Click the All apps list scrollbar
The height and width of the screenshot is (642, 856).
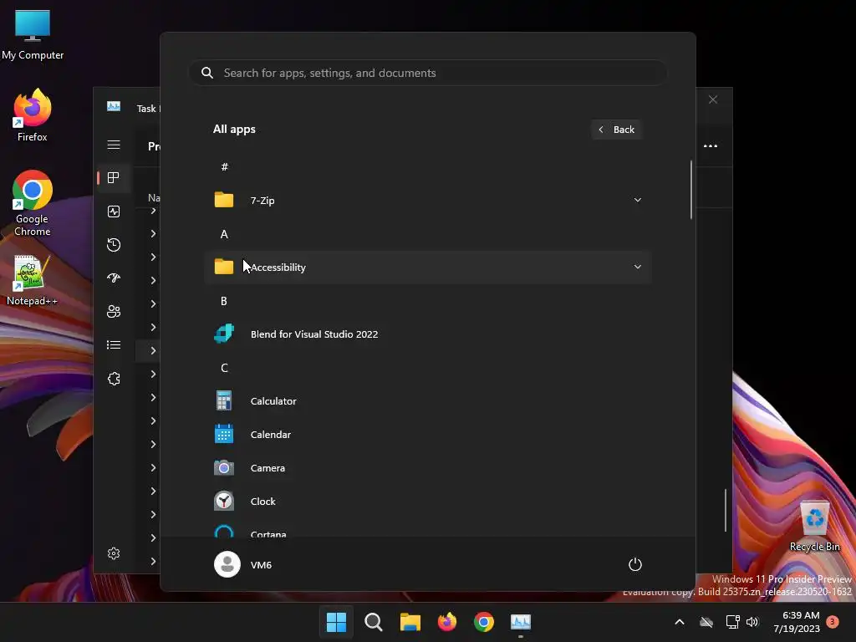click(691, 190)
